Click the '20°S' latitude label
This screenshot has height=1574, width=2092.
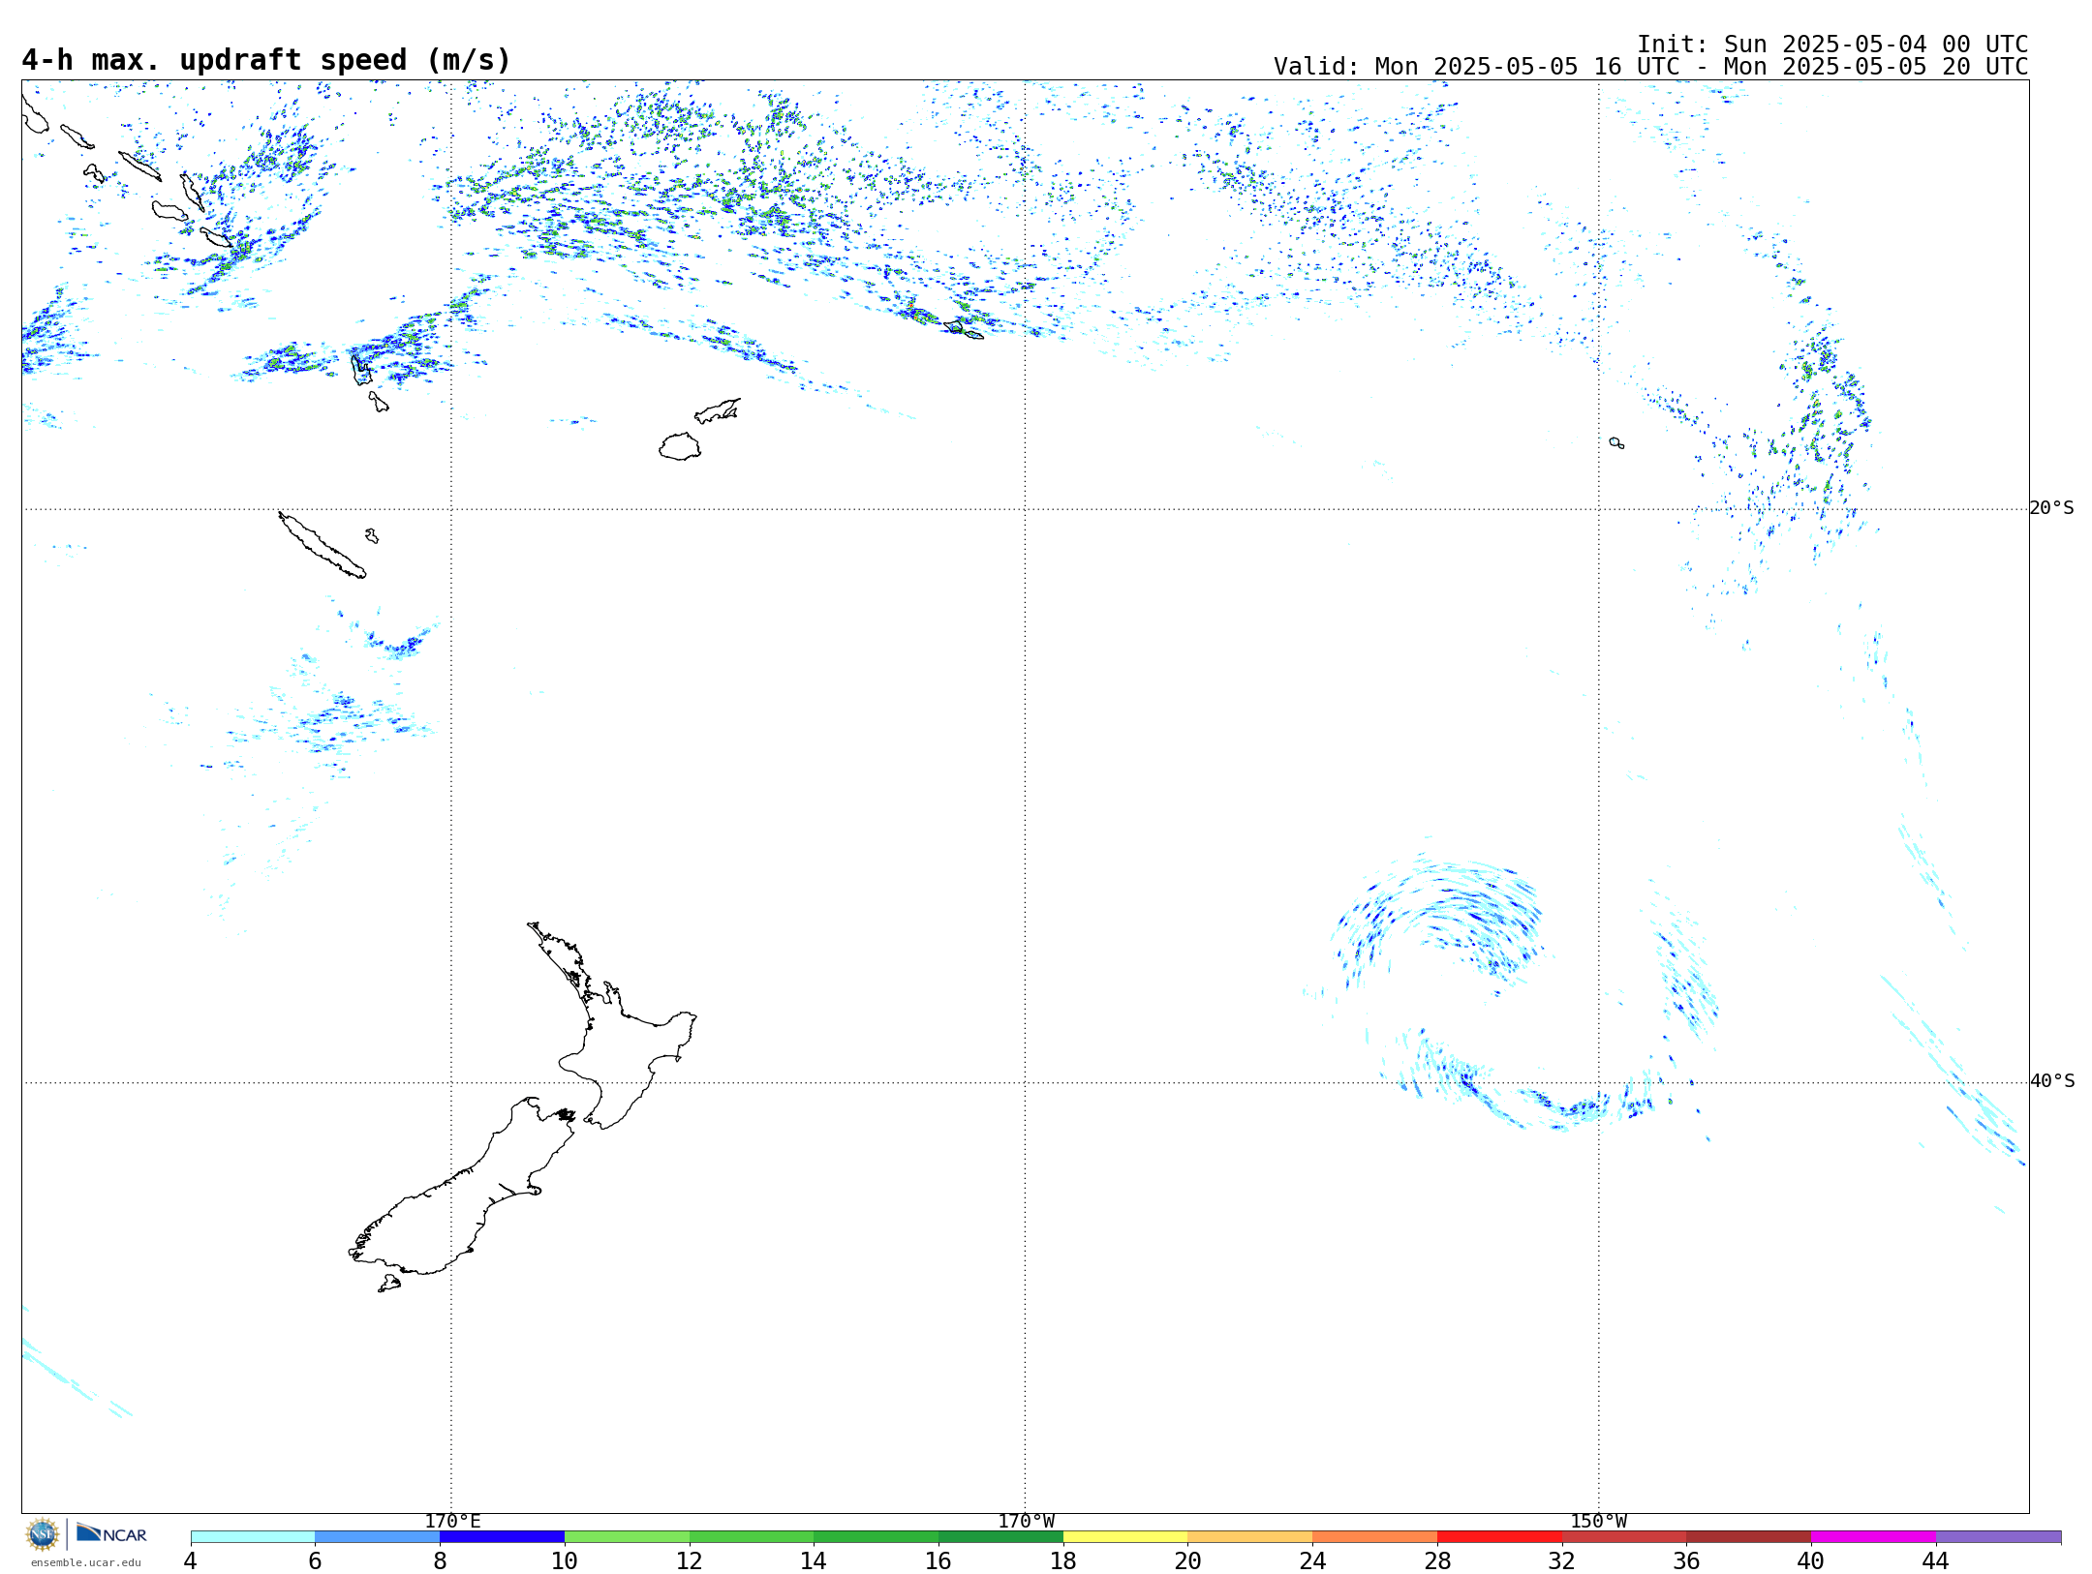(x=2051, y=508)
